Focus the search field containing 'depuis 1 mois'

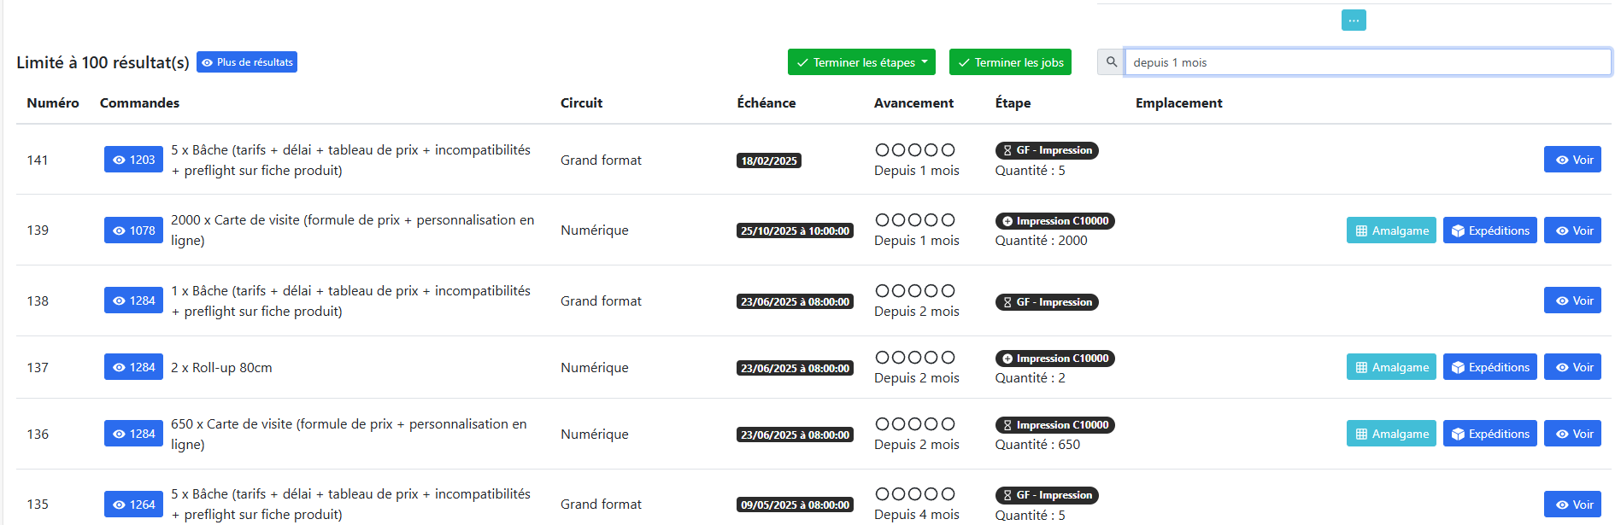1367,62
